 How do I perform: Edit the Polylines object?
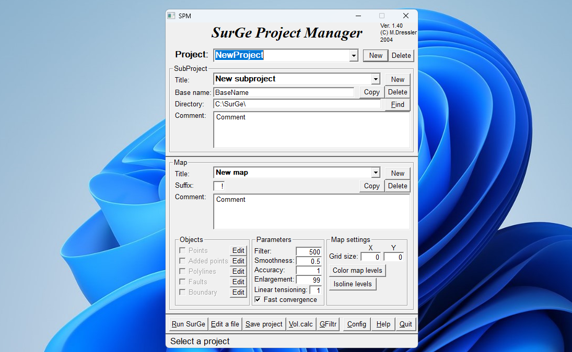tap(238, 271)
